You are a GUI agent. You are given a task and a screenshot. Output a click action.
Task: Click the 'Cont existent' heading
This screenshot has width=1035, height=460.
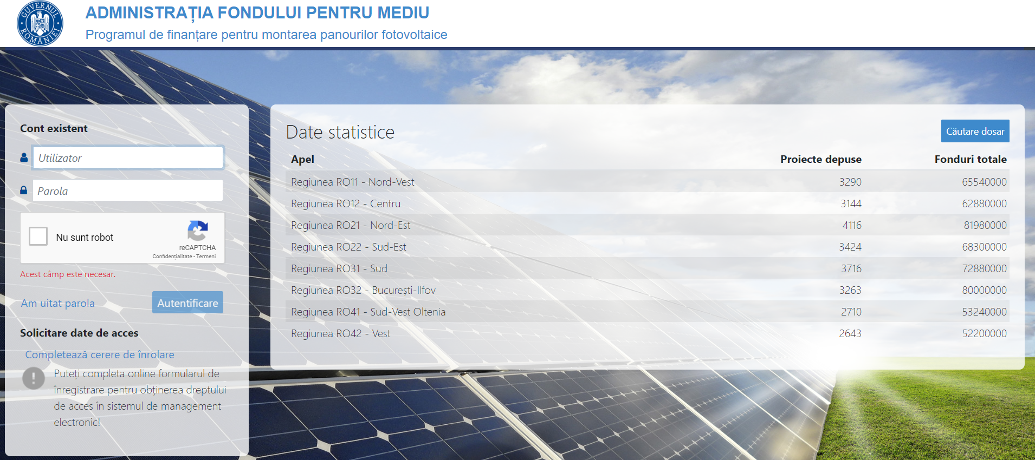(54, 128)
